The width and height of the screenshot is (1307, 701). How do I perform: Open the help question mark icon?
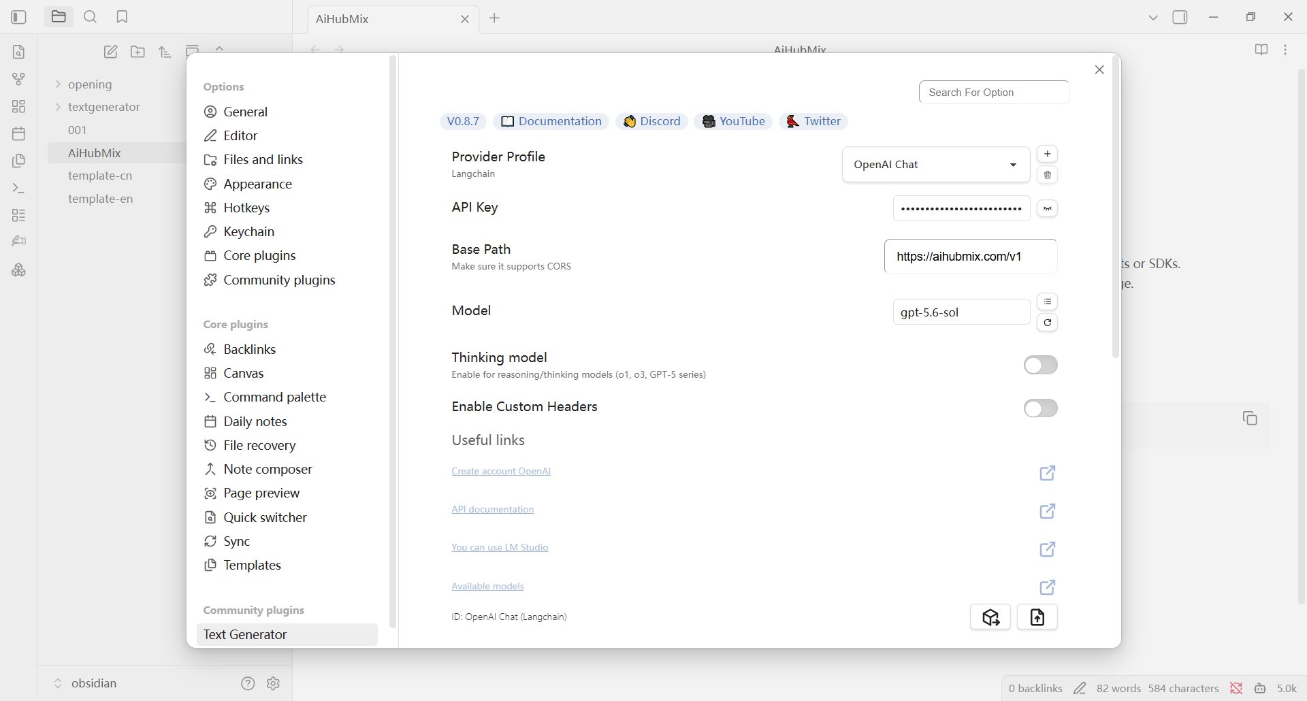pos(248,683)
